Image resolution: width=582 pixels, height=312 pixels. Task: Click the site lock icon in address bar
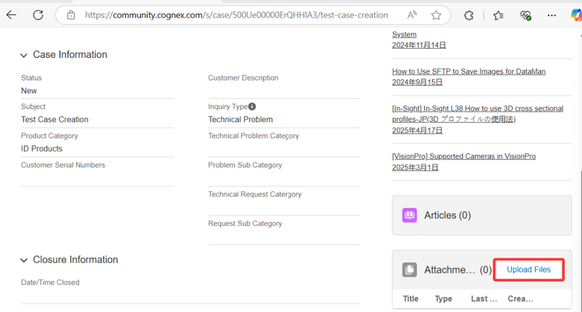click(x=71, y=15)
